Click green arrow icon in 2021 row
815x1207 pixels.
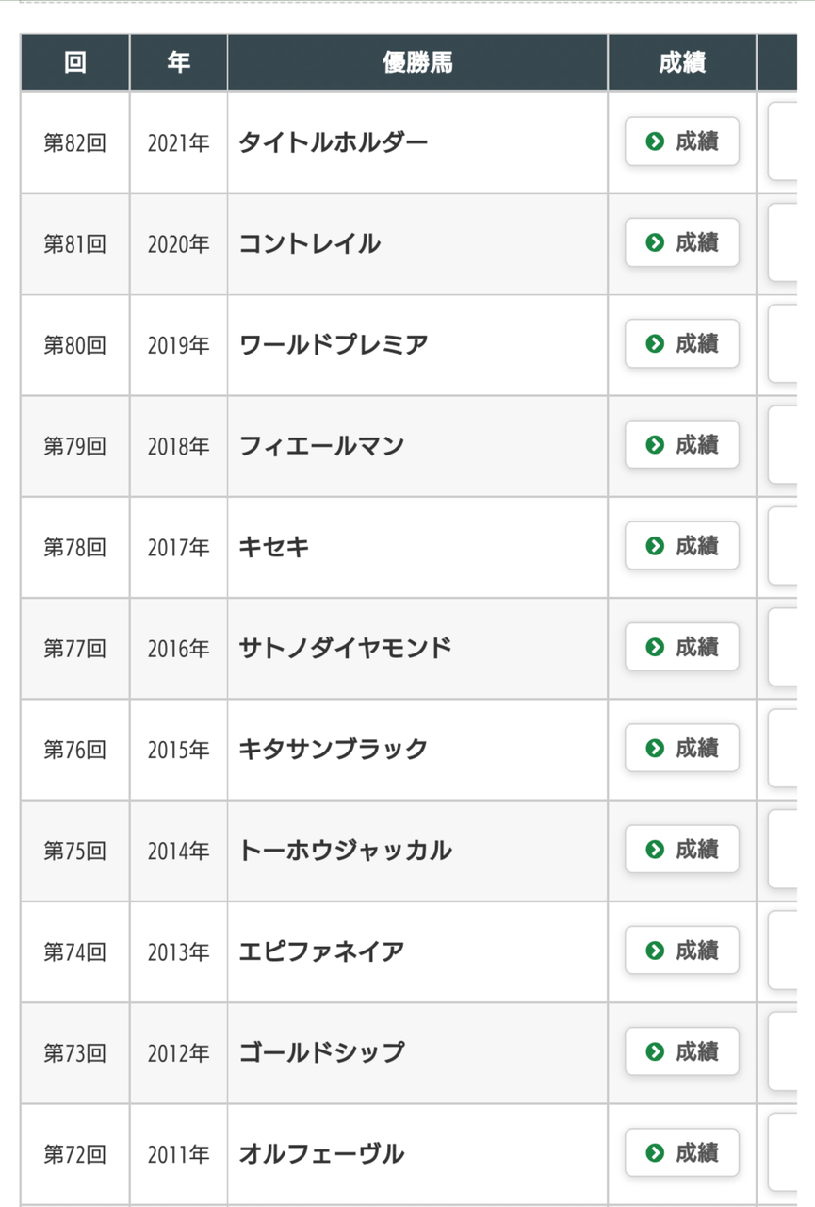pos(655,141)
